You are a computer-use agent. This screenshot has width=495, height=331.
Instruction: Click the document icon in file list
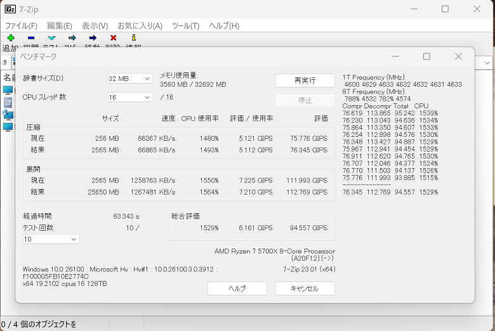pyautogui.click(x=8, y=103)
